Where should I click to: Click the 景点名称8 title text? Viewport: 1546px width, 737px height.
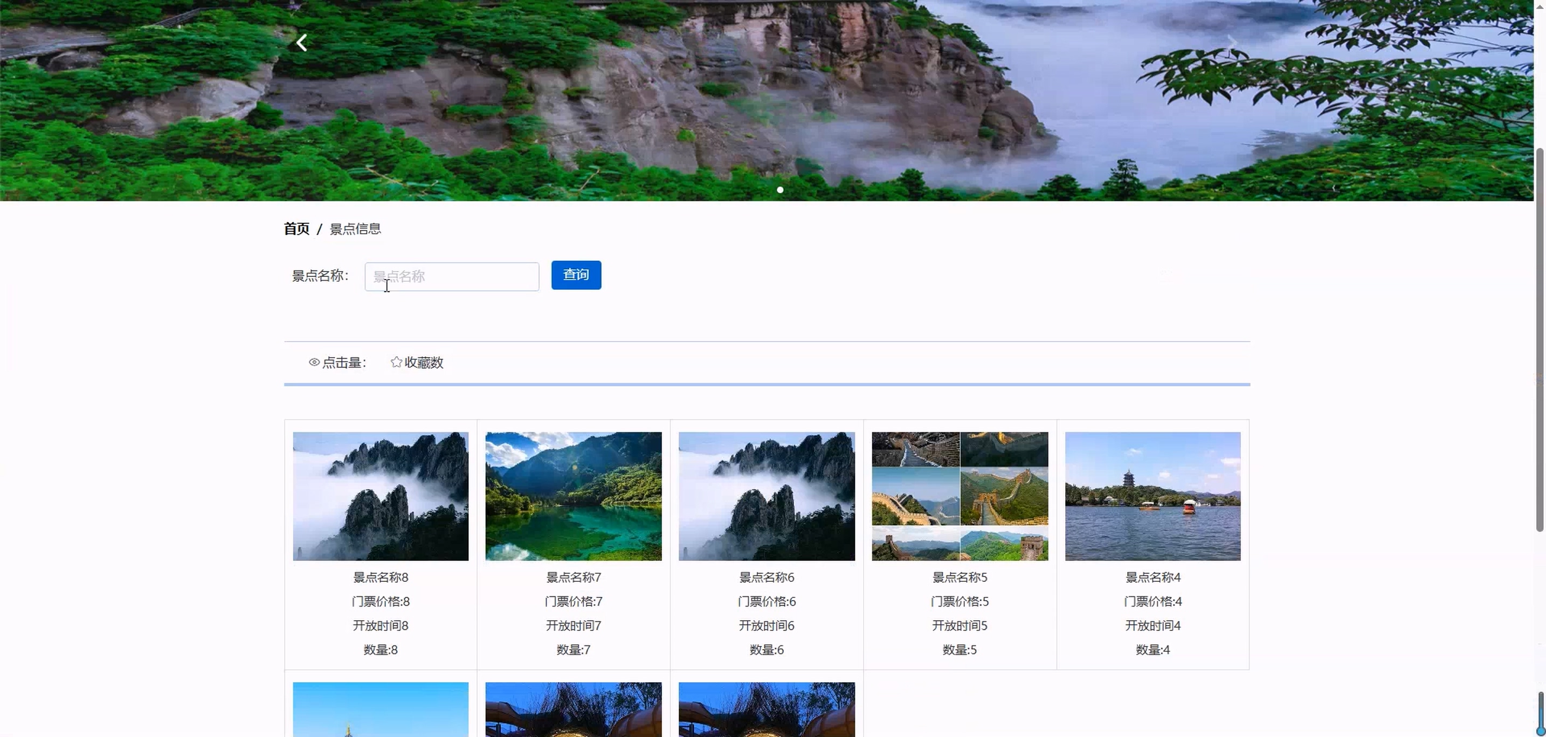click(x=381, y=578)
